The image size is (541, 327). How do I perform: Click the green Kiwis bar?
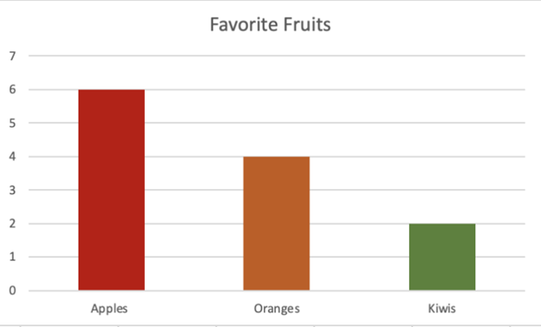coord(442,257)
